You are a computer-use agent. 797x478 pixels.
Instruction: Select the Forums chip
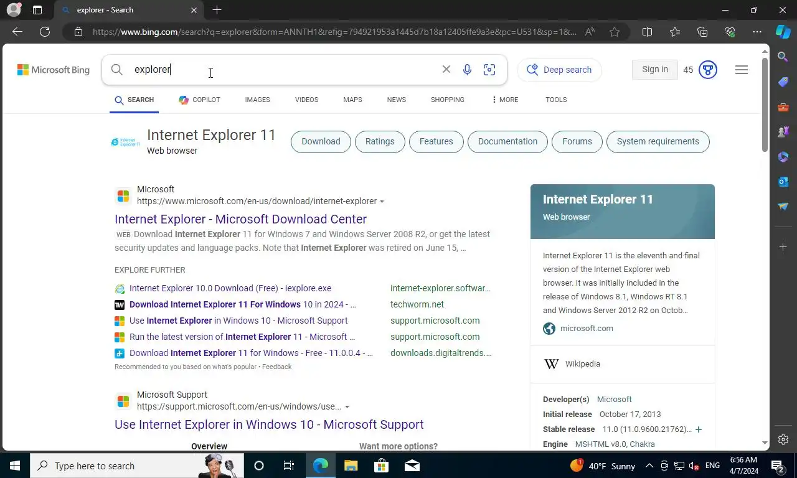pyautogui.click(x=577, y=141)
